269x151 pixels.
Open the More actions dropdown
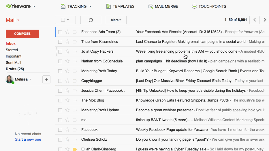116,20
